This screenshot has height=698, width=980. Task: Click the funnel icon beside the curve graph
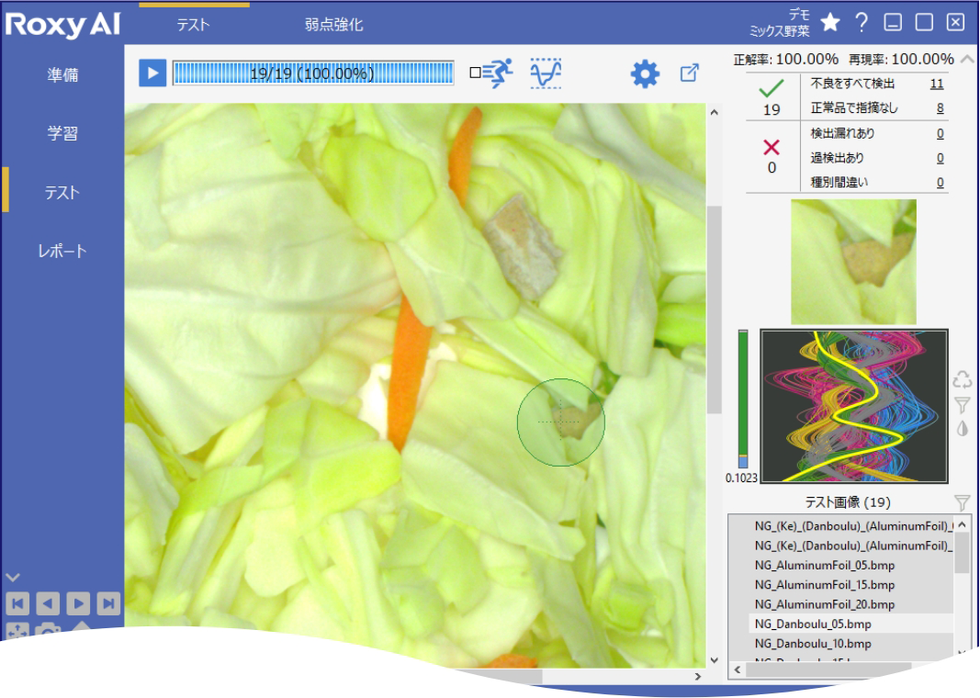[x=963, y=405]
